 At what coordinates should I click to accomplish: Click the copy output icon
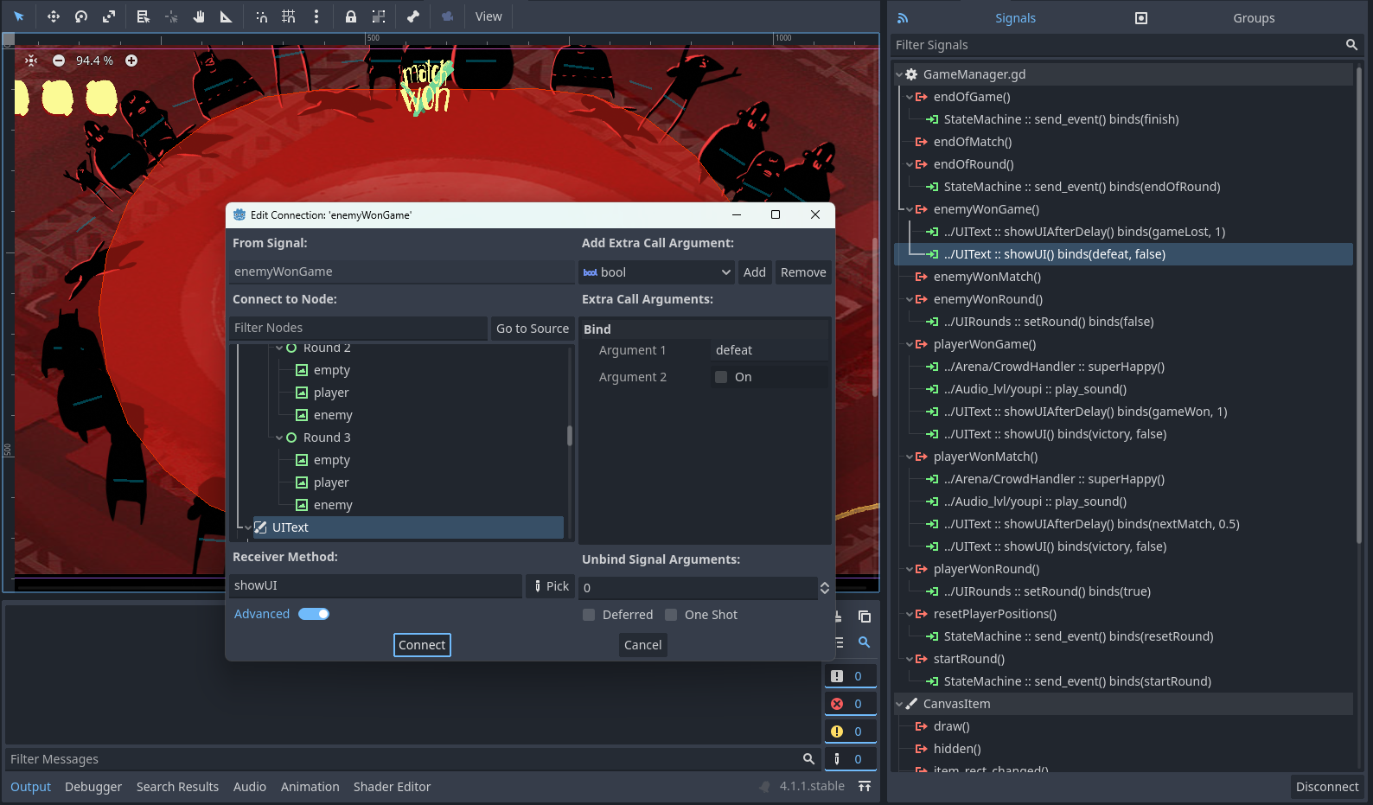pos(864,617)
